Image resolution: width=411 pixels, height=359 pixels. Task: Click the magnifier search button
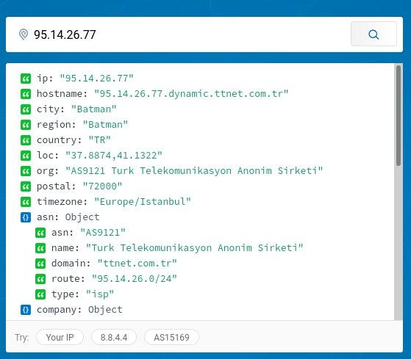[x=374, y=35]
